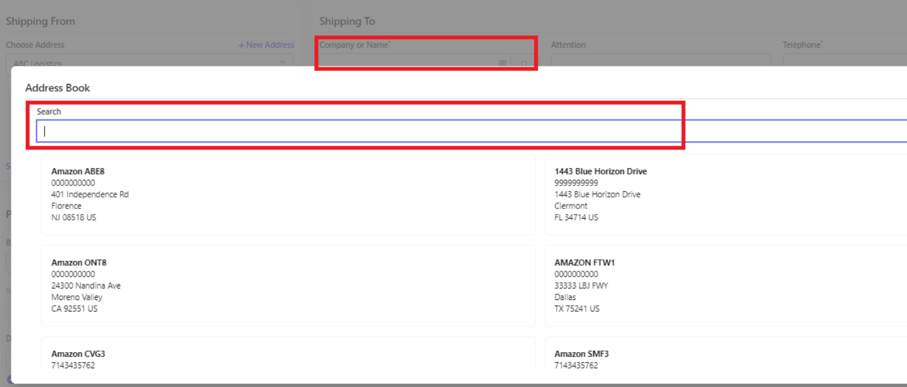Viewport: 907px width, 387px height.
Task: Click the text "Moreno Valley"
Action: click(77, 297)
